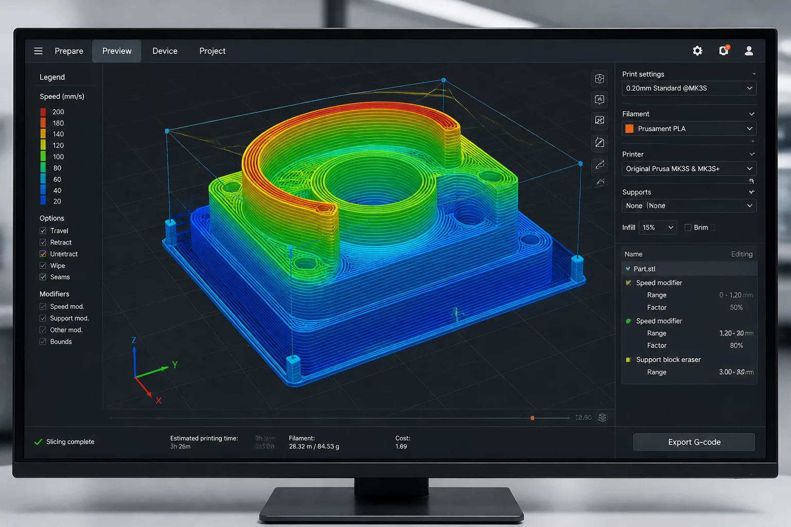Image resolution: width=791 pixels, height=527 pixels.
Task: Open settings via the gear icon
Action: click(x=697, y=50)
